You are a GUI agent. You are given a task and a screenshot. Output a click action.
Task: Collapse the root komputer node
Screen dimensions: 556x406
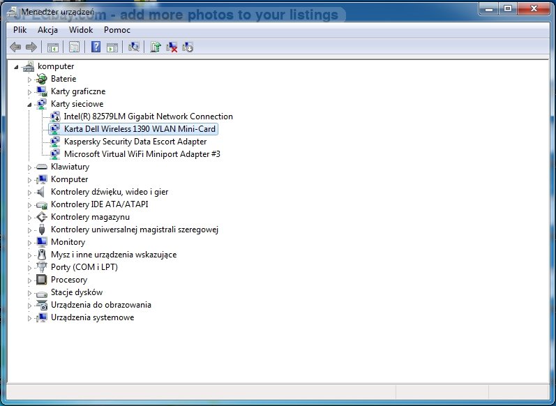coord(16,67)
